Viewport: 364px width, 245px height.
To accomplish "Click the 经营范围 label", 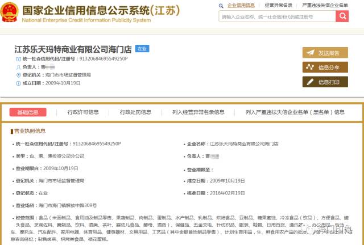I will point(27,218).
